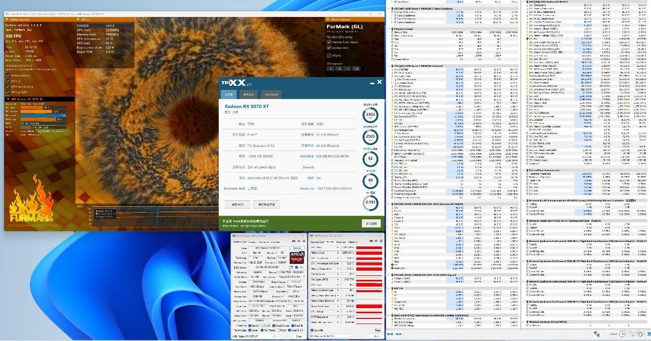Toggle the Log to file checkbox in GPU-Z
Screen dimensions: 651x341
click(312, 330)
